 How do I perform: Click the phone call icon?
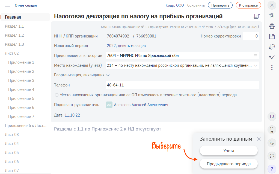pyautogui.click(x=272, y=143)
